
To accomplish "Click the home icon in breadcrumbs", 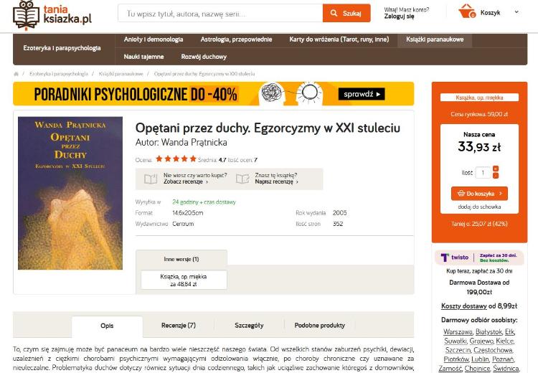I will 16,74.
